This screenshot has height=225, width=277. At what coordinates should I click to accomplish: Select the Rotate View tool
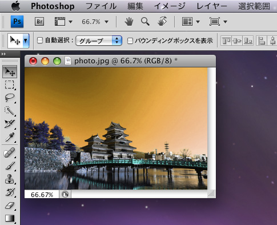[162, 21]
